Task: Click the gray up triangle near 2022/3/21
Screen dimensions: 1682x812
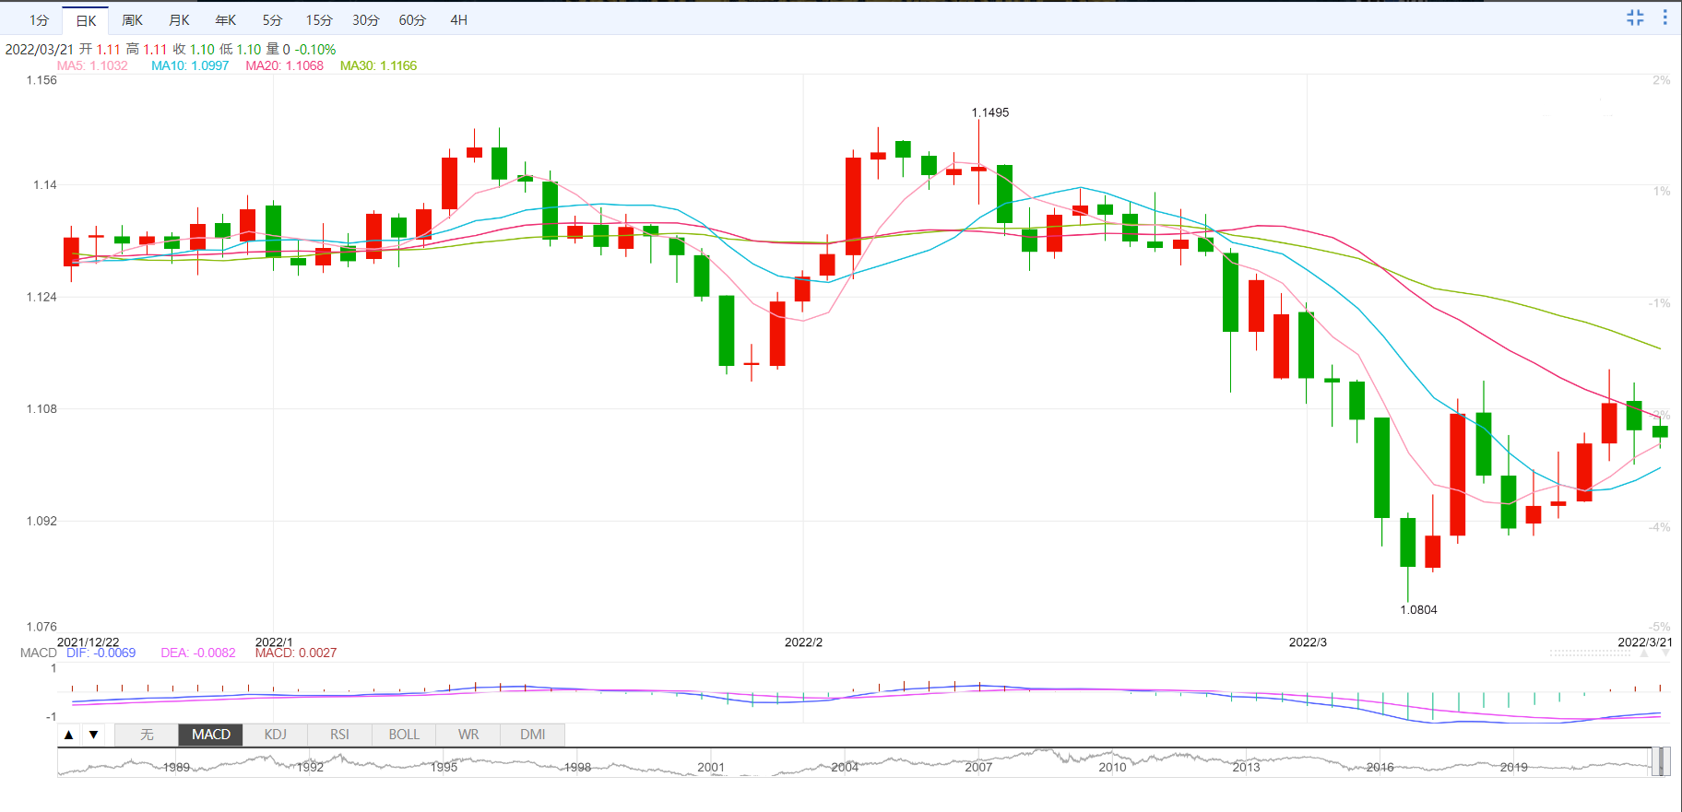Action: coord(1643,653)
